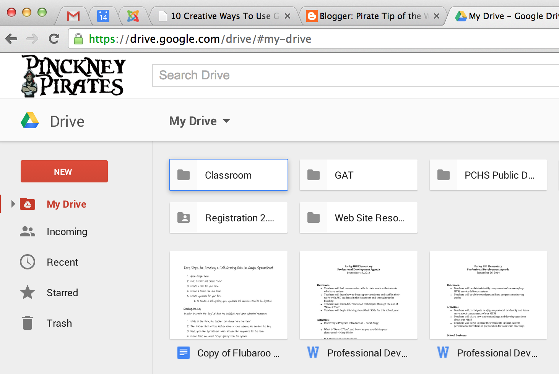The height and width of the screenshot is (374, 559).
Task: Open Incoming shared files
Action: pos(67,232)
